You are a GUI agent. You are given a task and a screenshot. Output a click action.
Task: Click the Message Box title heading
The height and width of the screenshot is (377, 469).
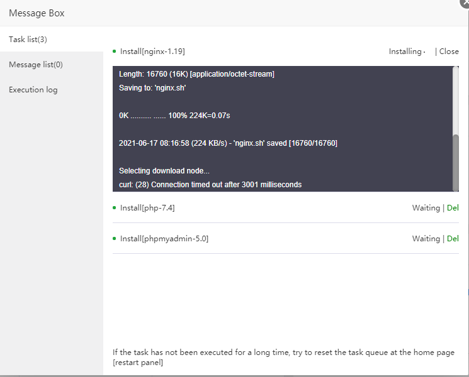coord(37,13)
